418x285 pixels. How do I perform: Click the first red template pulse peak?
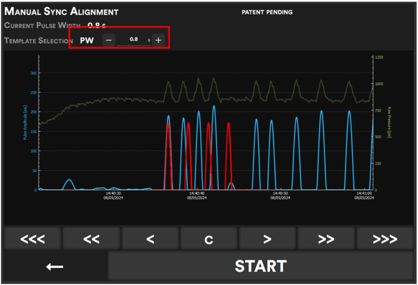point(168,123)
